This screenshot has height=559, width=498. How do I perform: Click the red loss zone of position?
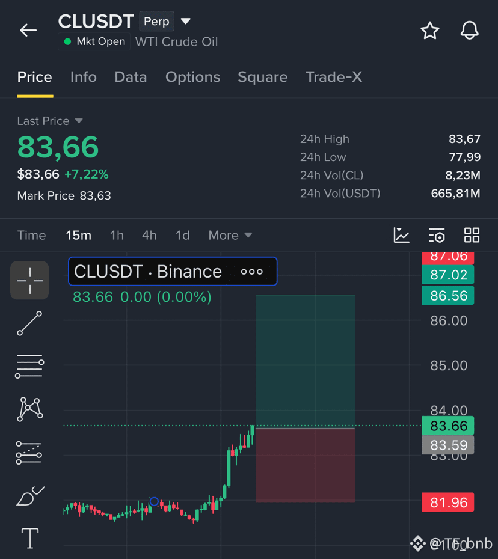[306, 466]
